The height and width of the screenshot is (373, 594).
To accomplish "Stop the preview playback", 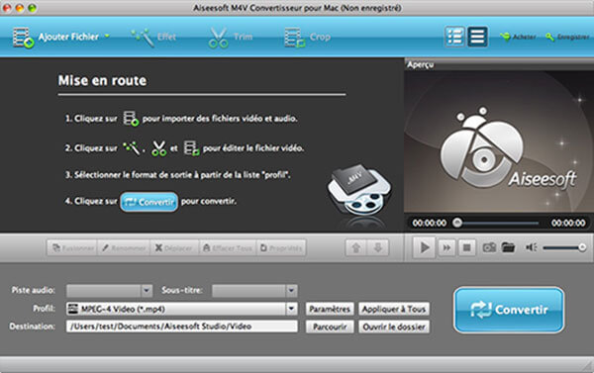I will tap(466, 247).
